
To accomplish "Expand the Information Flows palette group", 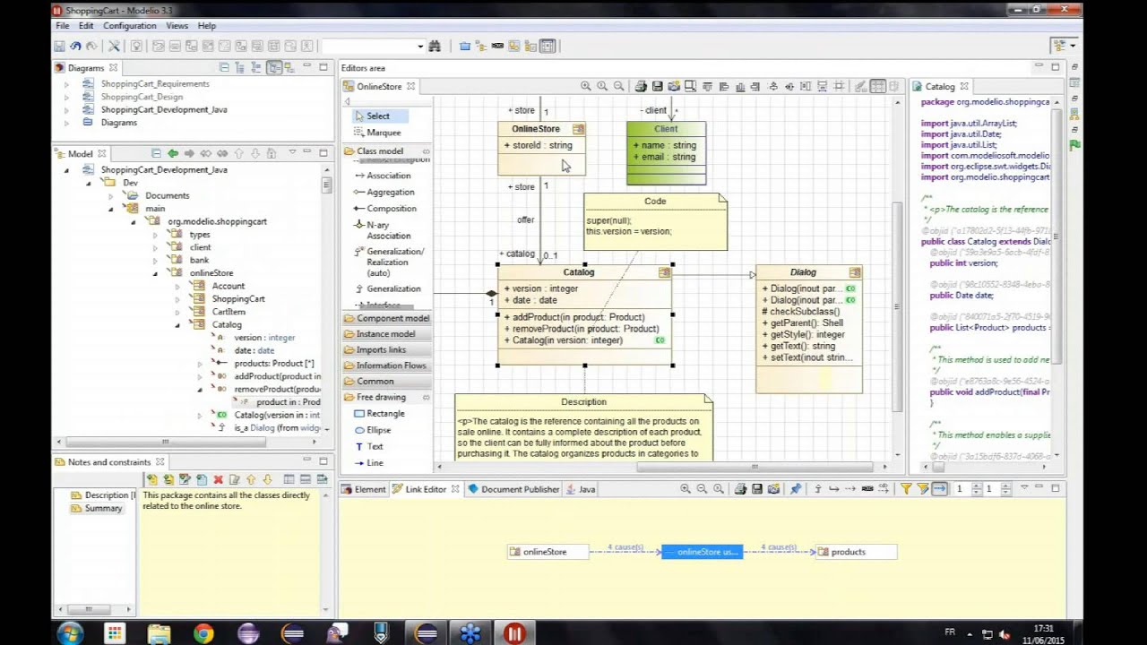I will (x=387, y=365).
